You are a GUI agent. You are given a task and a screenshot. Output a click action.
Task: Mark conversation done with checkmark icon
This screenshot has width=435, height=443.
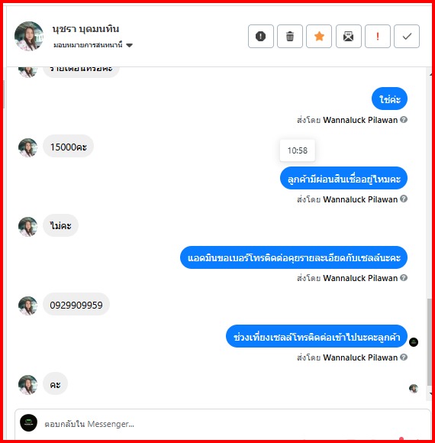[407, 36]
